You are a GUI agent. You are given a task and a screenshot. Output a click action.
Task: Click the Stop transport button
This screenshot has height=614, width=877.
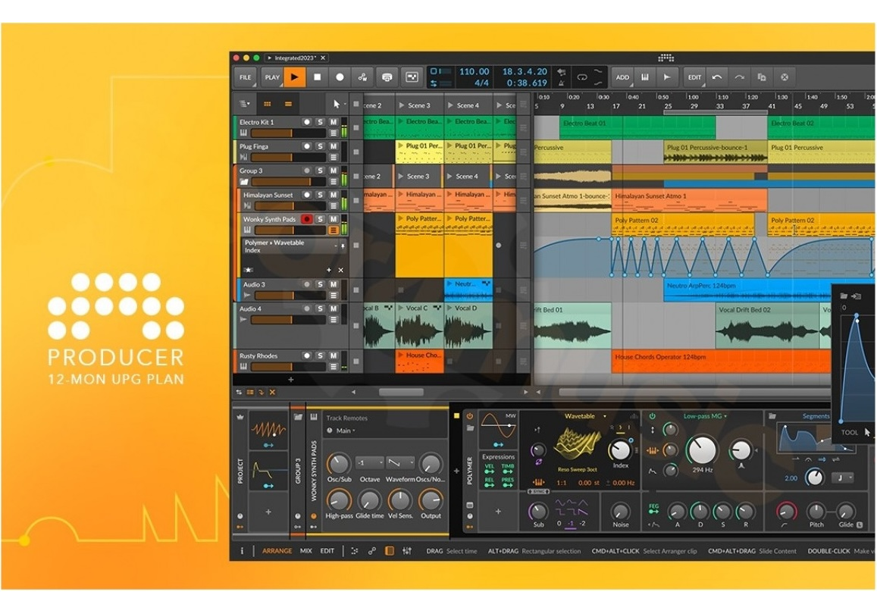tap(317, 77)
